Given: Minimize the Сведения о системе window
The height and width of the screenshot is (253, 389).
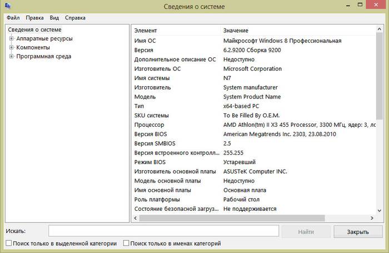Looking at the screenshot, I should pyautogui.click(x=348, y=5).
